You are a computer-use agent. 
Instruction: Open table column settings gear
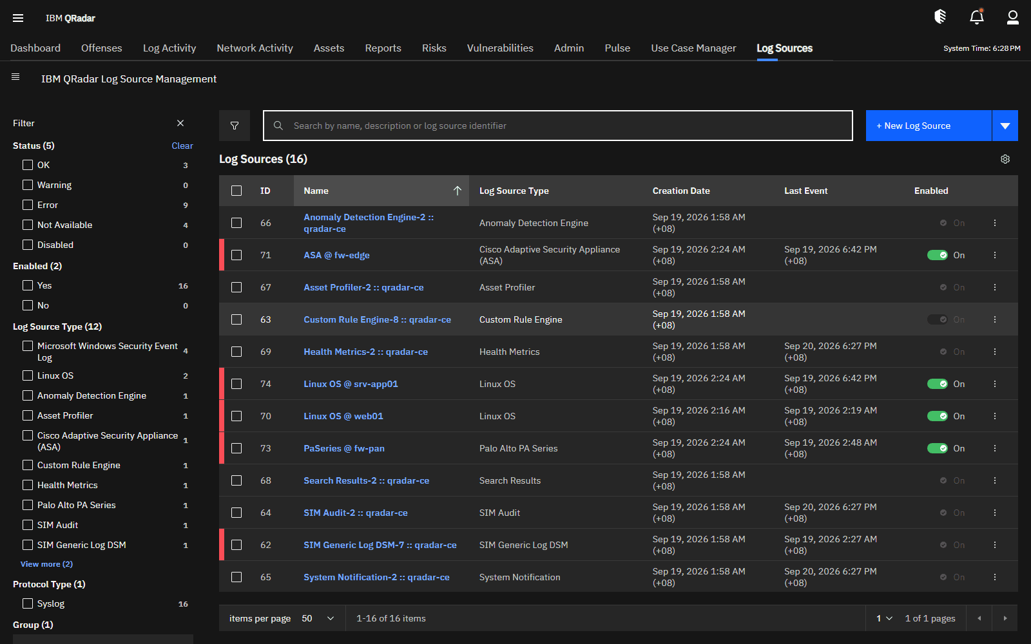coord(1005,159)
